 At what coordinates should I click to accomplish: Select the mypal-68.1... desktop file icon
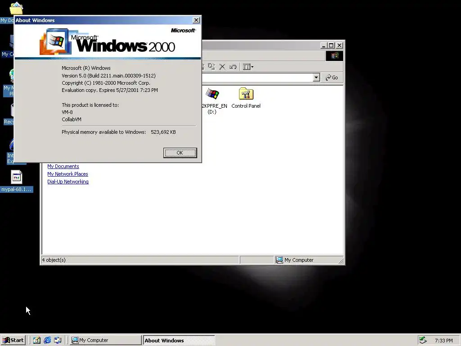16,181
